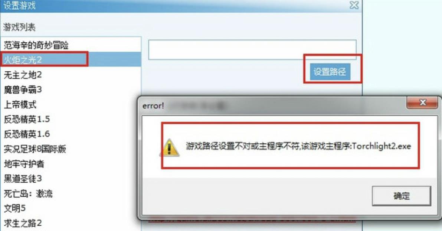Click the 确定 button in error dialog
Viewport: 442px width, 231px height.
[402, 196]
